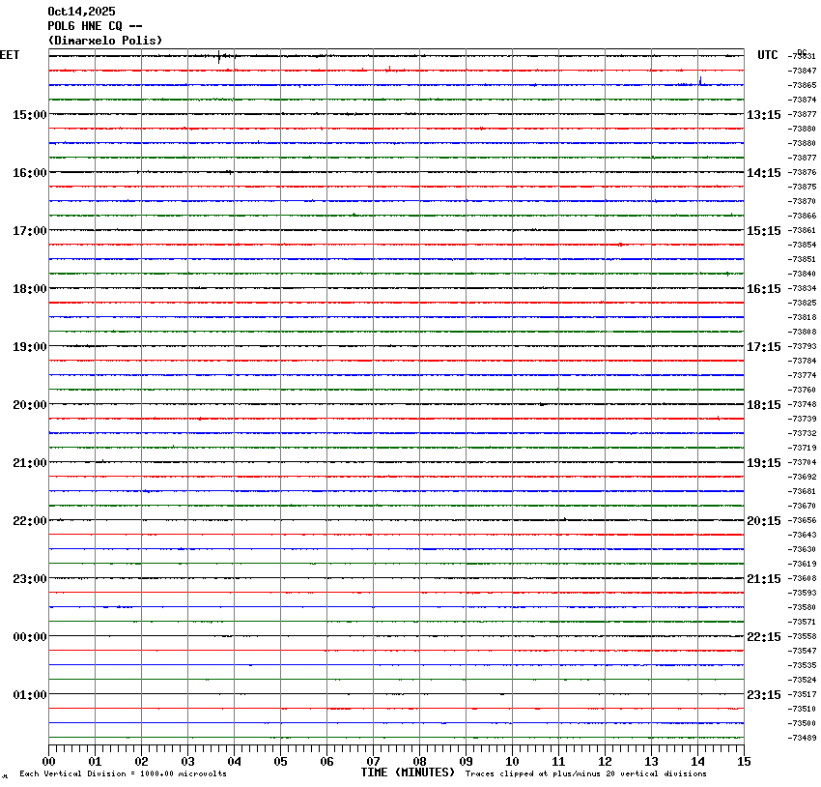Click minute 15 at the axis end
This screenshot has width=821, height=787.
click(x=744, y=762)
